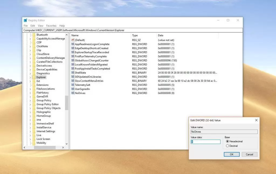Open the File menu

click(x=26, y=26)
